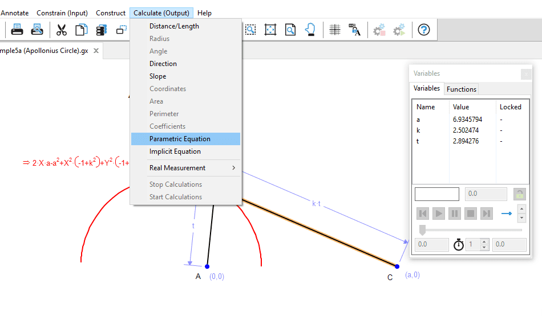This screenshot has width=542, height=316.
Task: Select variable t row in table
Action: 471,141
